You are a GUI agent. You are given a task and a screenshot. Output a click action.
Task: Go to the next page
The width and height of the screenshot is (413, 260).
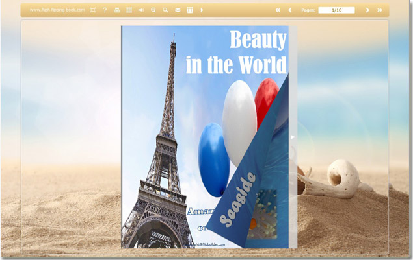pos(367,10)
